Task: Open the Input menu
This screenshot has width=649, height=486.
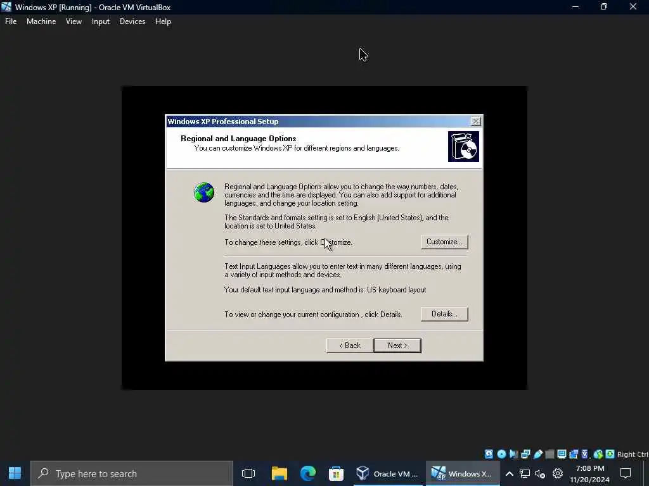Action: (x=101, y=22)
